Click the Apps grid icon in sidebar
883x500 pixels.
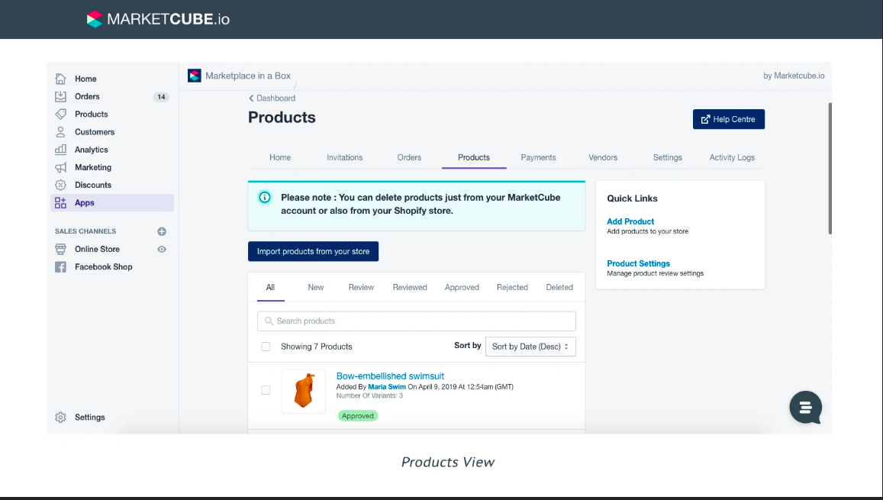(x=60, y=203)
